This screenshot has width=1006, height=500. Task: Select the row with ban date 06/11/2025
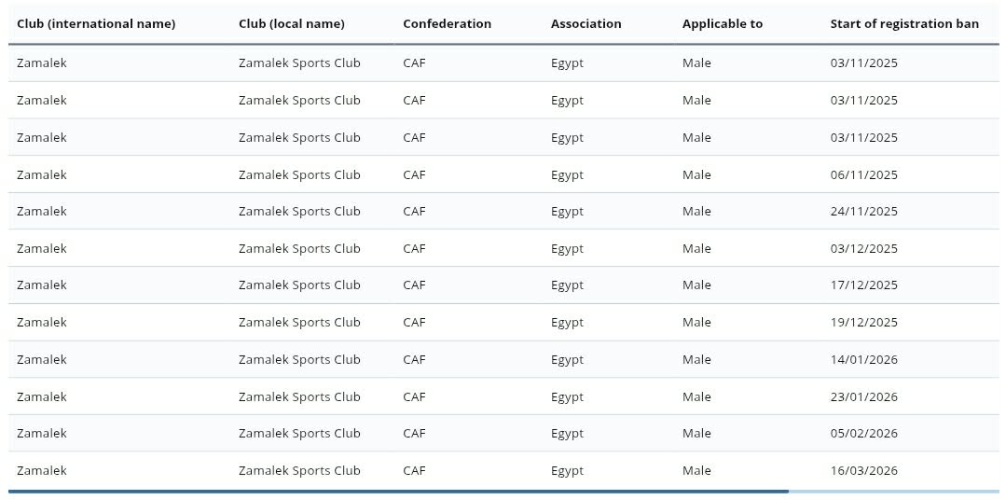503,174
